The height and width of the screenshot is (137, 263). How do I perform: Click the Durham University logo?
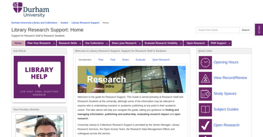(x=31, y=9)
